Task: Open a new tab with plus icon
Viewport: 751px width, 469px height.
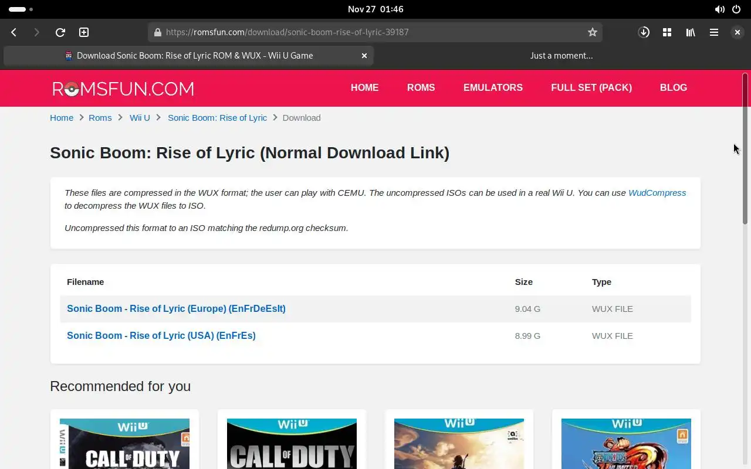Action: click(x=84, y=32)
